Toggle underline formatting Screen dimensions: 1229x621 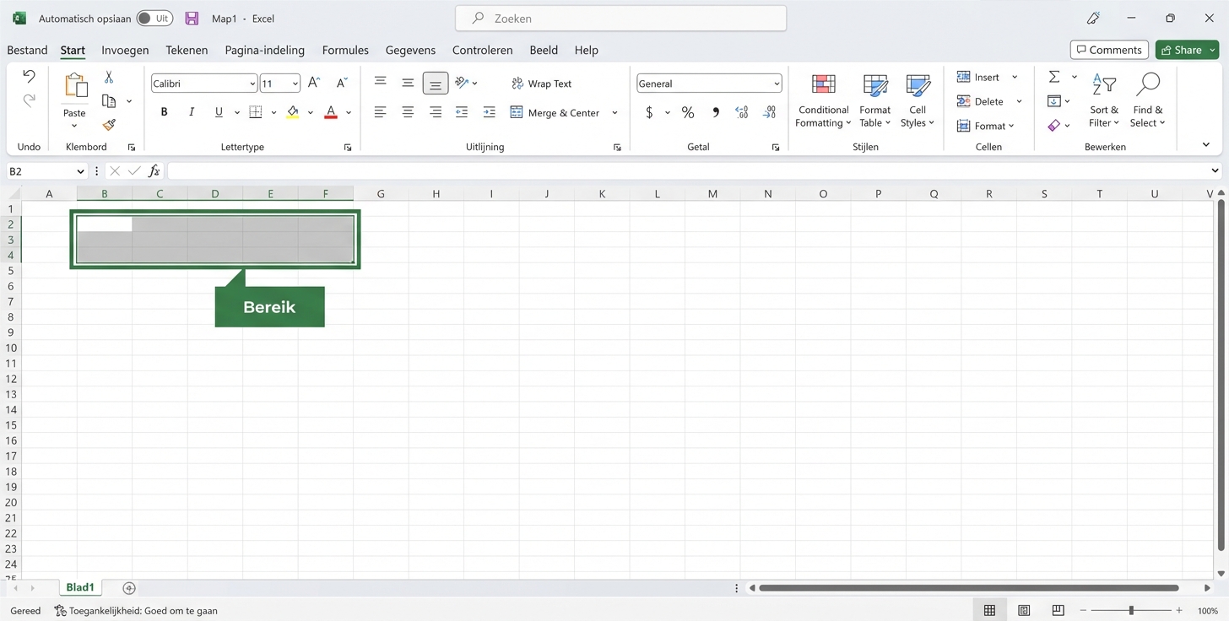tap(218, 111)
